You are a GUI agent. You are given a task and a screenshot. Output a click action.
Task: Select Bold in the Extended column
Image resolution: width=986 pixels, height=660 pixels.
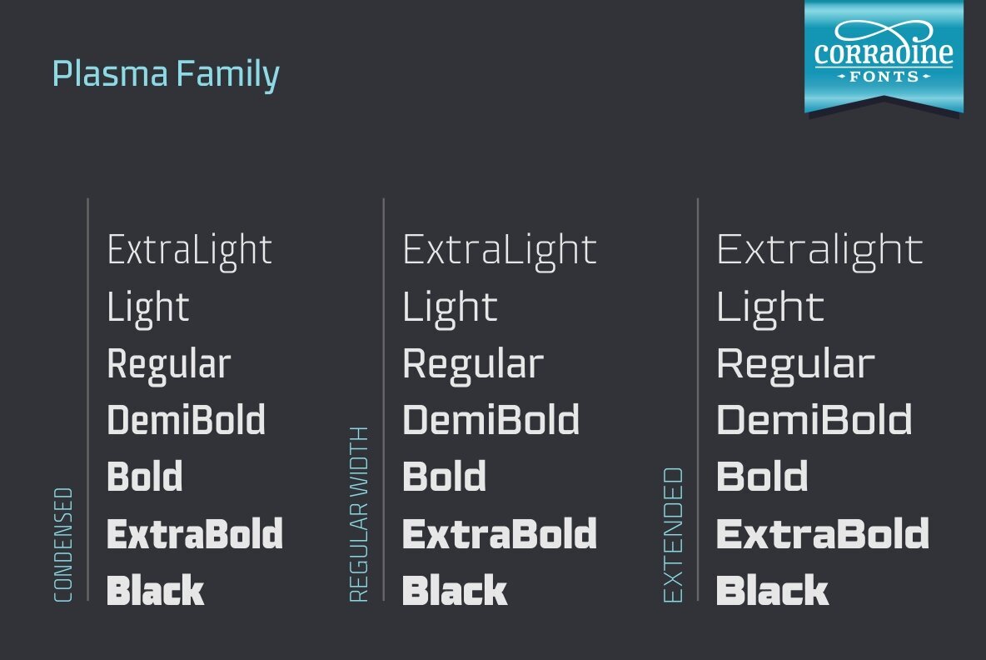tap(762, 477)
